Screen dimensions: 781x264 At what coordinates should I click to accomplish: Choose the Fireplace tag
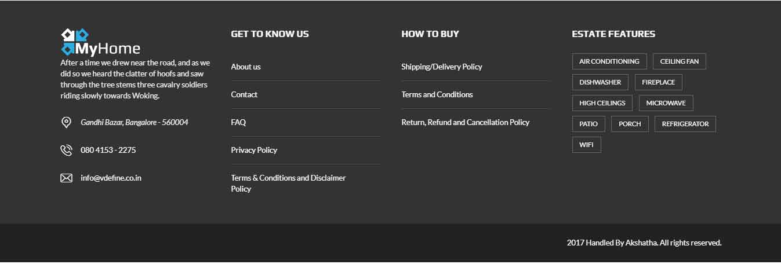point(659,82)
